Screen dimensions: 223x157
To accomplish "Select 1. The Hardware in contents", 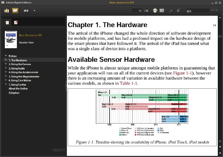I will point(17,60).
